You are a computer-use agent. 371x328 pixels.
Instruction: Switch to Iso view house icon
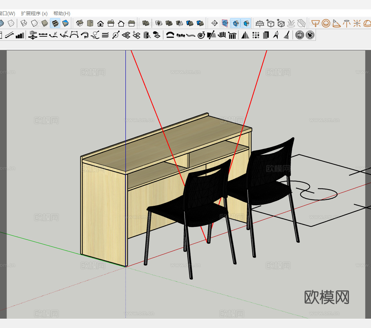(80, 23)
